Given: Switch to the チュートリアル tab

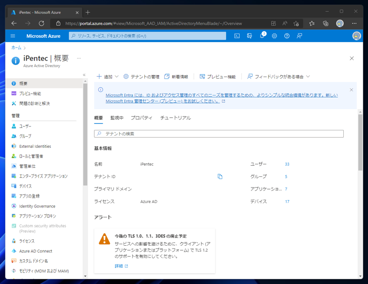Looking at the screenshot, I should pyautogui.click(x=175, y=118).
